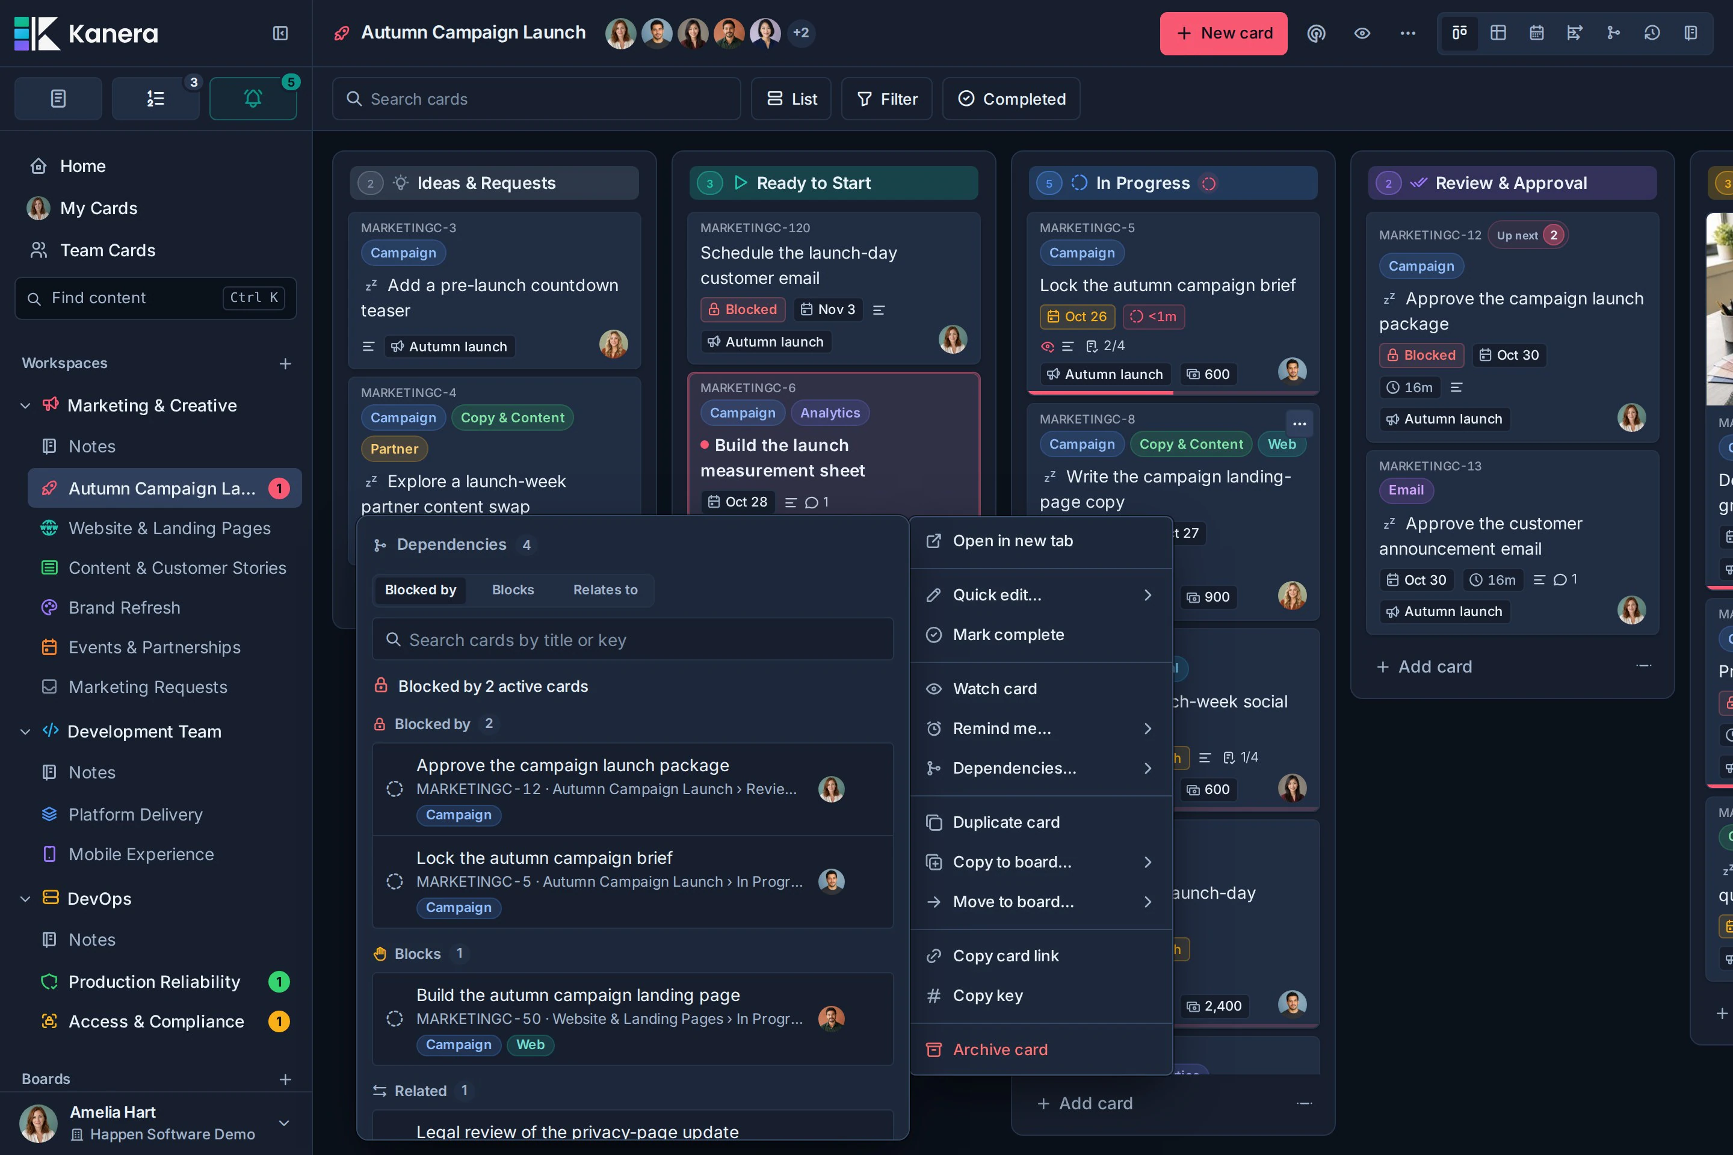Switch to the Relates to dependencies tab
The width and height of the screenshot is (1733, 1155).
coord(606,590)
